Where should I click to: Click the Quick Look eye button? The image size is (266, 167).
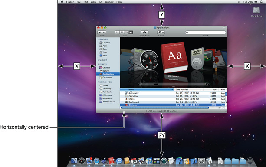pyautogui.click(x=144, y=32)
